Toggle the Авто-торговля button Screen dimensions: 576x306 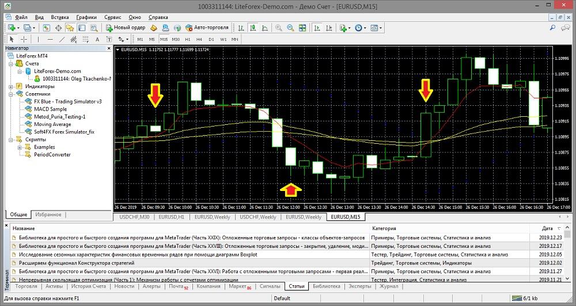(207, 28)
